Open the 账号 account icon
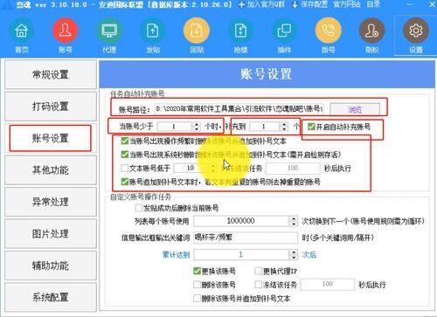Image resolution: width=437 pixels, height=317 pixels. click(x=66, y=31)
